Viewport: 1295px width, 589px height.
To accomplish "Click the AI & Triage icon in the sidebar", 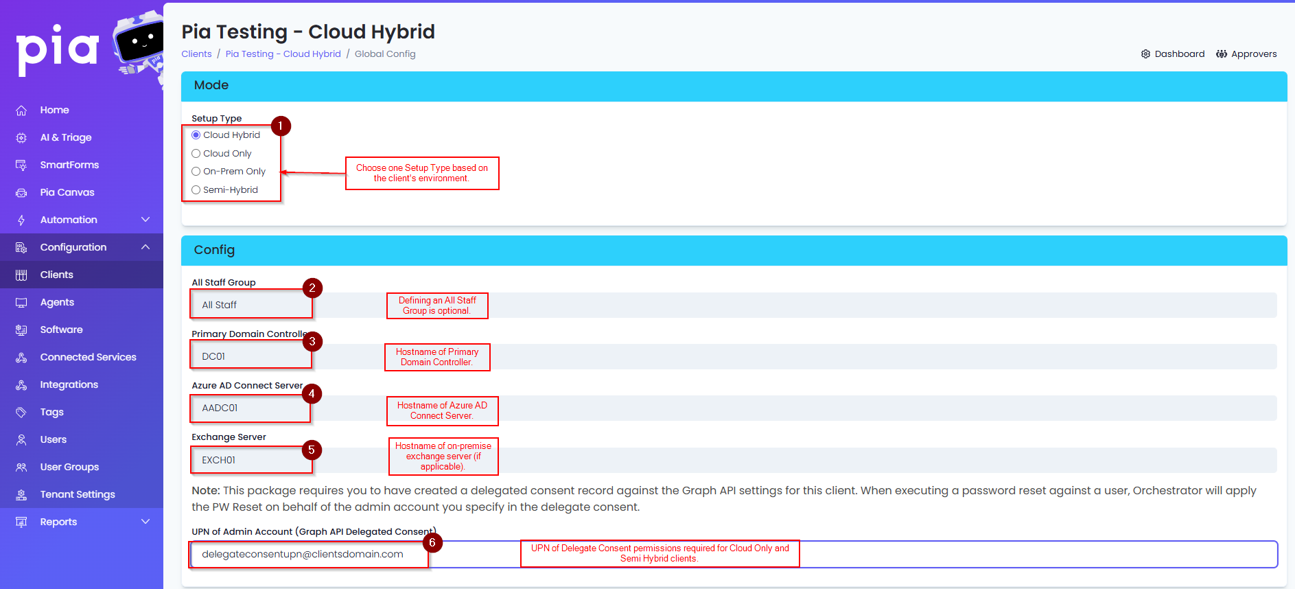I will click(x=21, y=137).
